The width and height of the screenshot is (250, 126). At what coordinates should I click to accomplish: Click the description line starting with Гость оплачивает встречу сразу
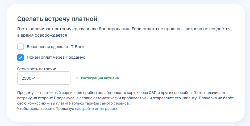click(x=126, y=29)
